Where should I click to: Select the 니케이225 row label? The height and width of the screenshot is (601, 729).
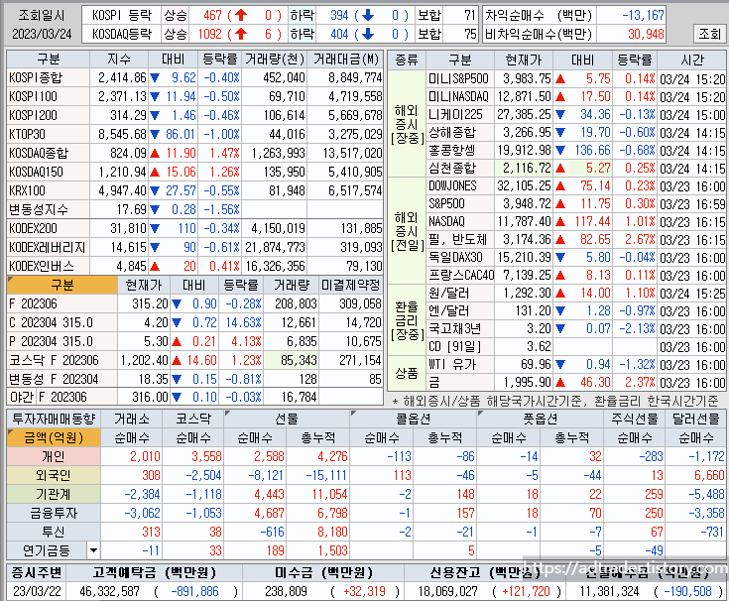[x=459, y=114]
